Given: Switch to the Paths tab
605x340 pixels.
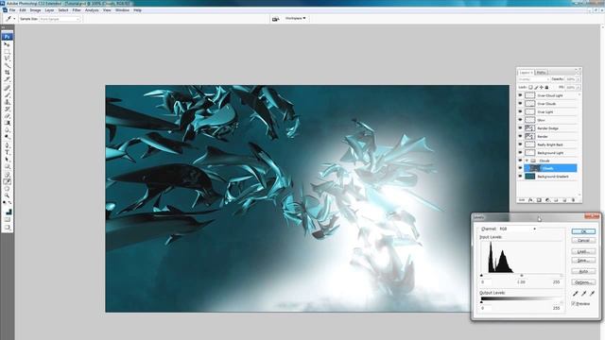Looking at the screenshot, I should click(541, 73).
